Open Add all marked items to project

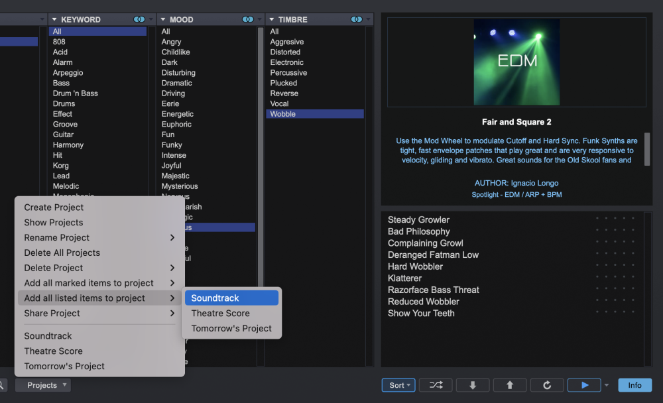pos(100,283)
